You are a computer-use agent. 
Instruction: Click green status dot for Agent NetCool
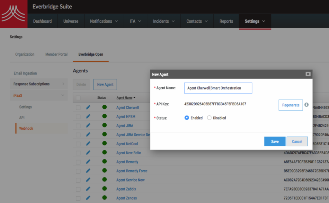point(104,143)
